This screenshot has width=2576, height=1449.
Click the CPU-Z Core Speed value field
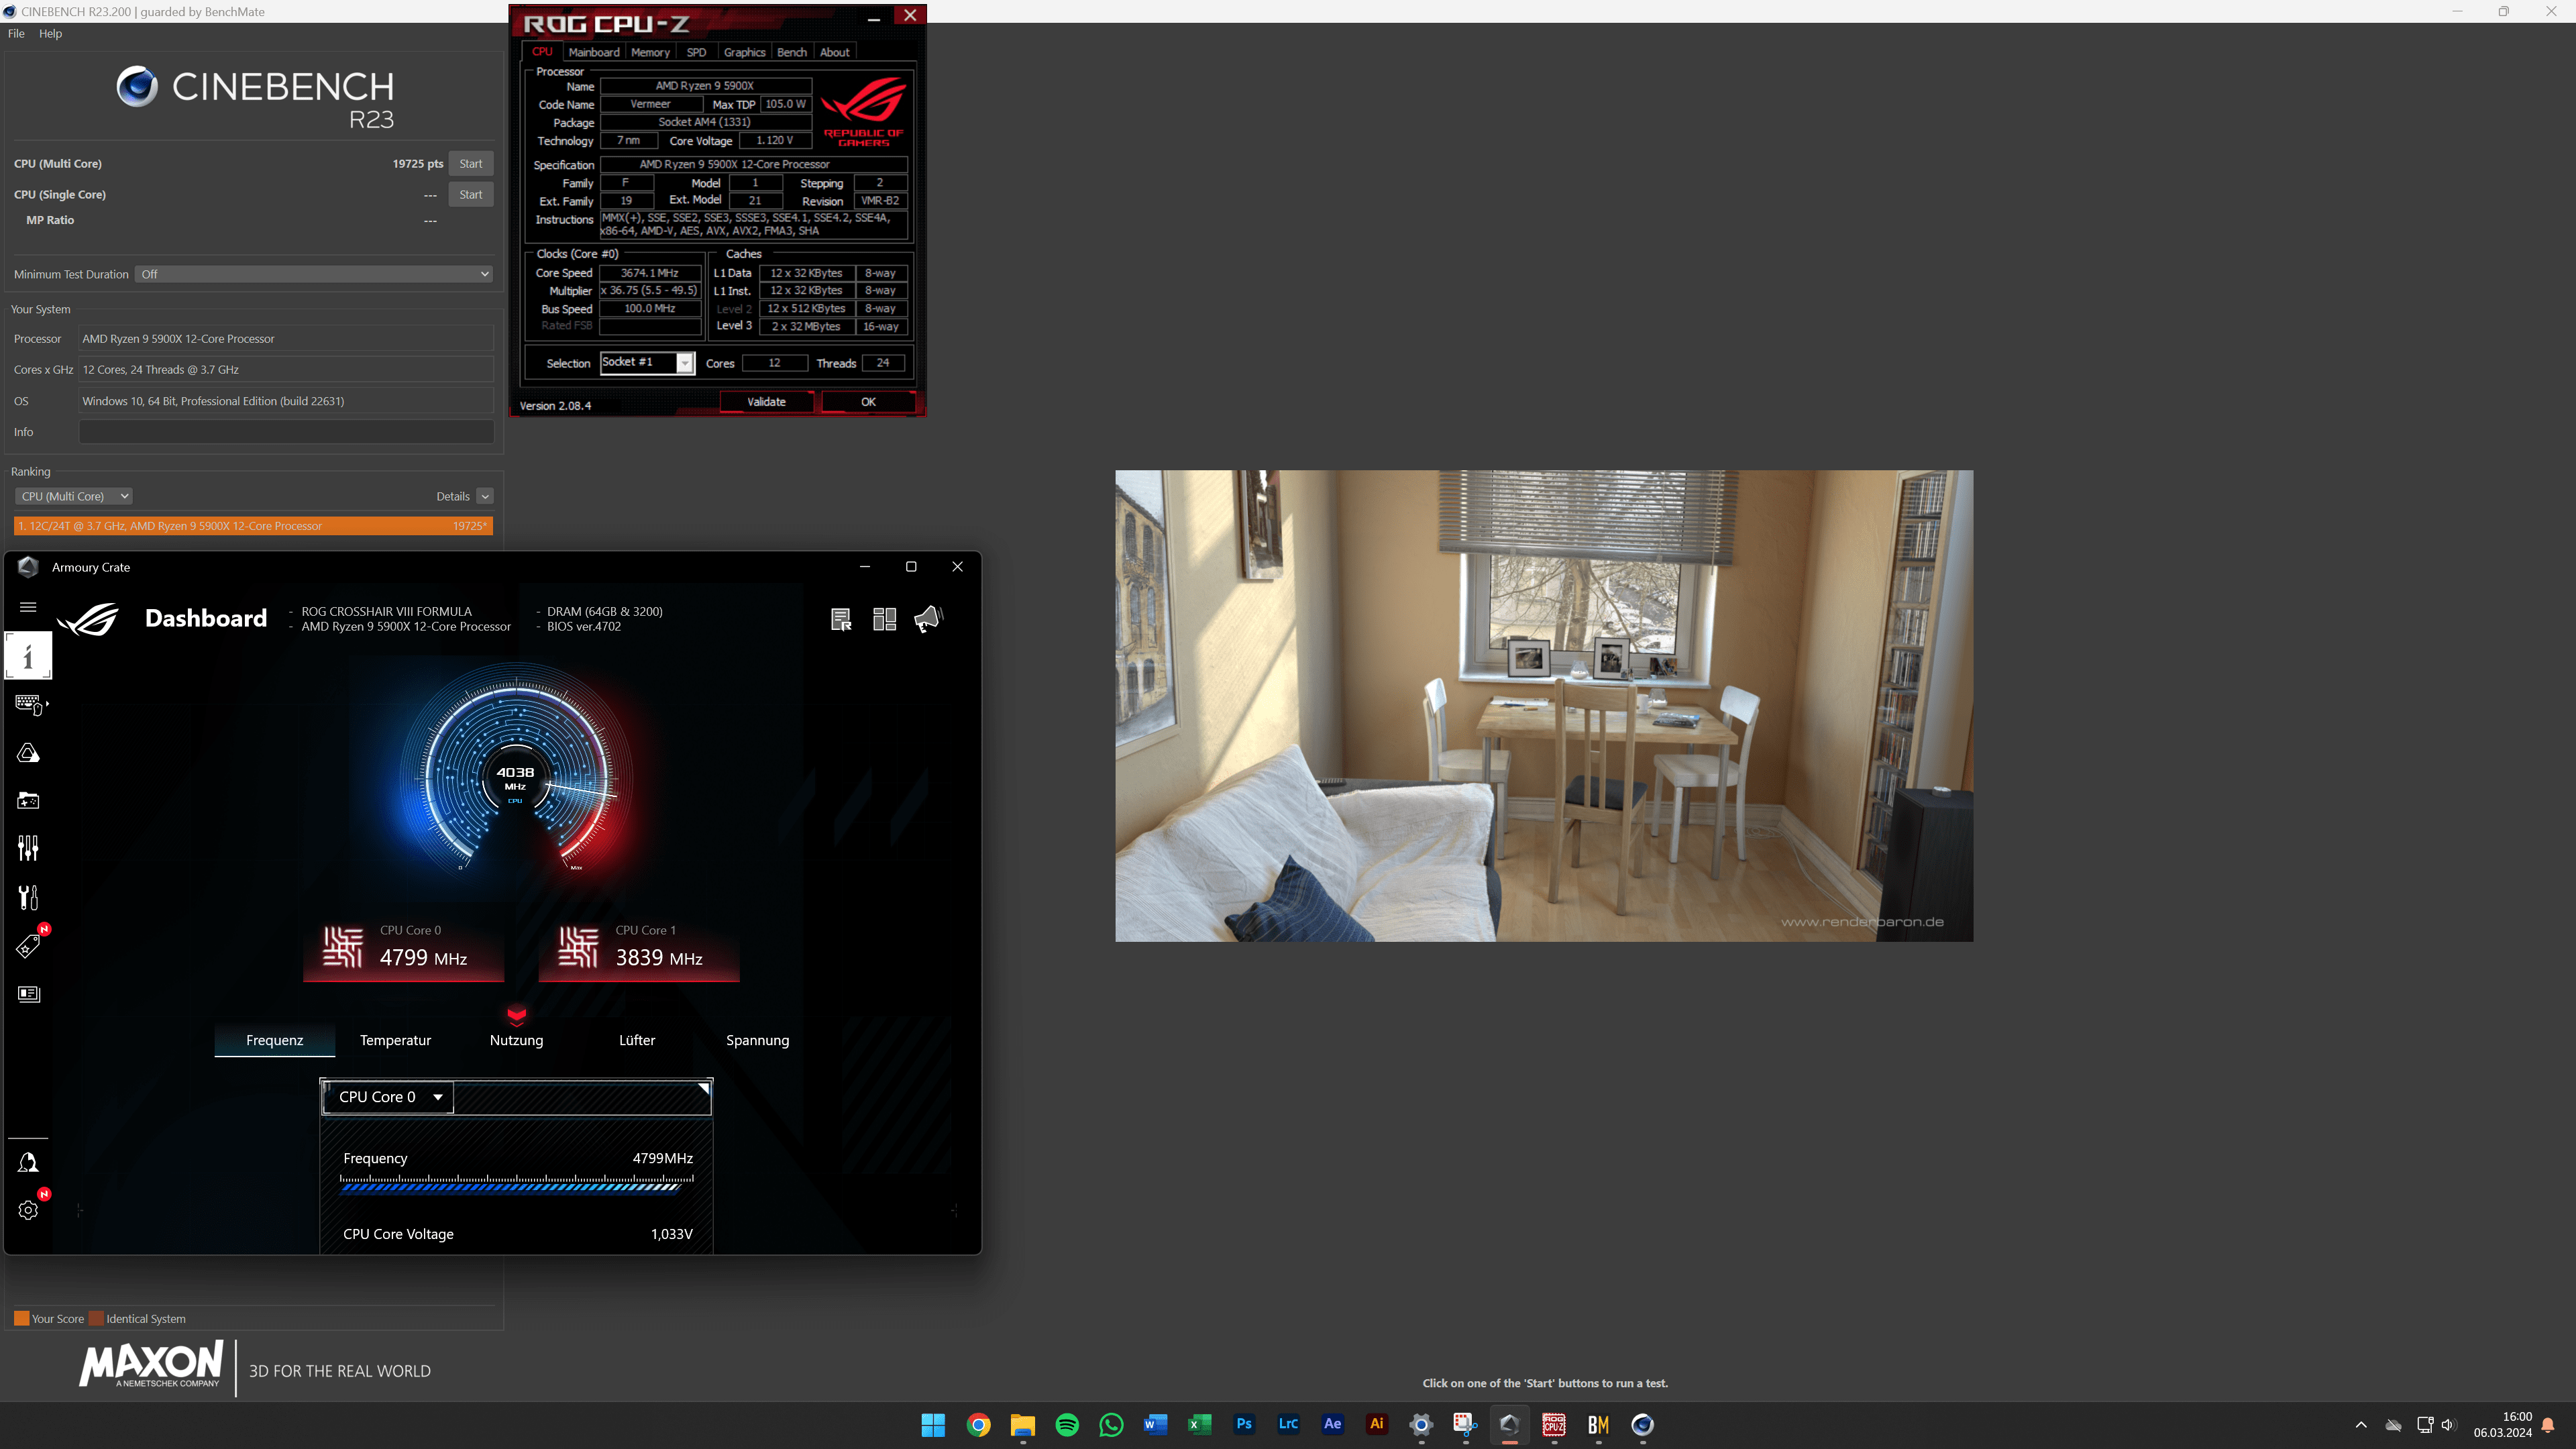(649, 273)
